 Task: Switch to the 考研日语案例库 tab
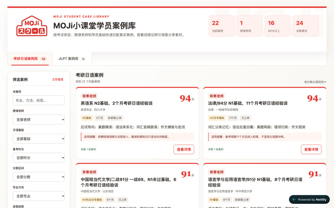(x=30, y=59)
